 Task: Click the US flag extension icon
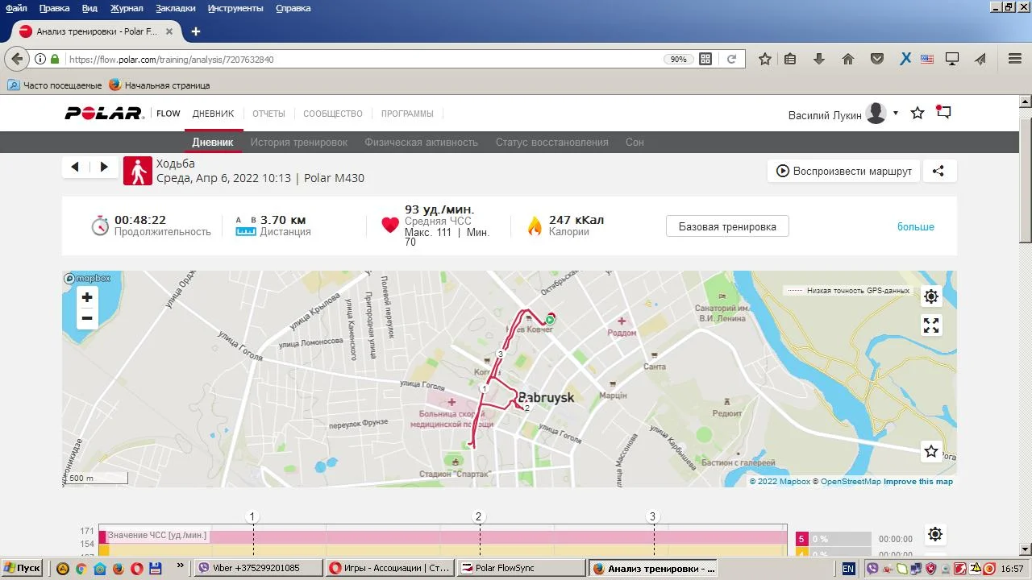click(x=927, y=59)
